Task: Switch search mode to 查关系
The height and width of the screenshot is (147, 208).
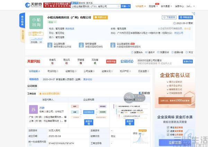Action: point(89,3)
